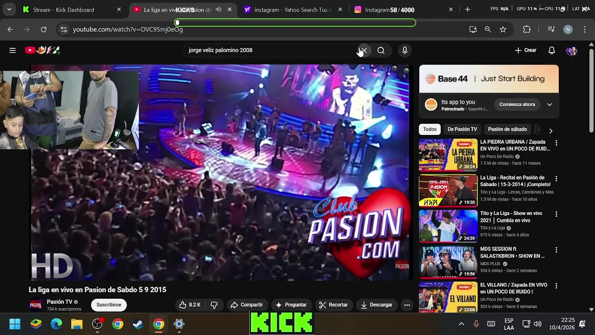Open File Explorer from the taskbar
Screen dimensions: 595x335
pos(77,324)
